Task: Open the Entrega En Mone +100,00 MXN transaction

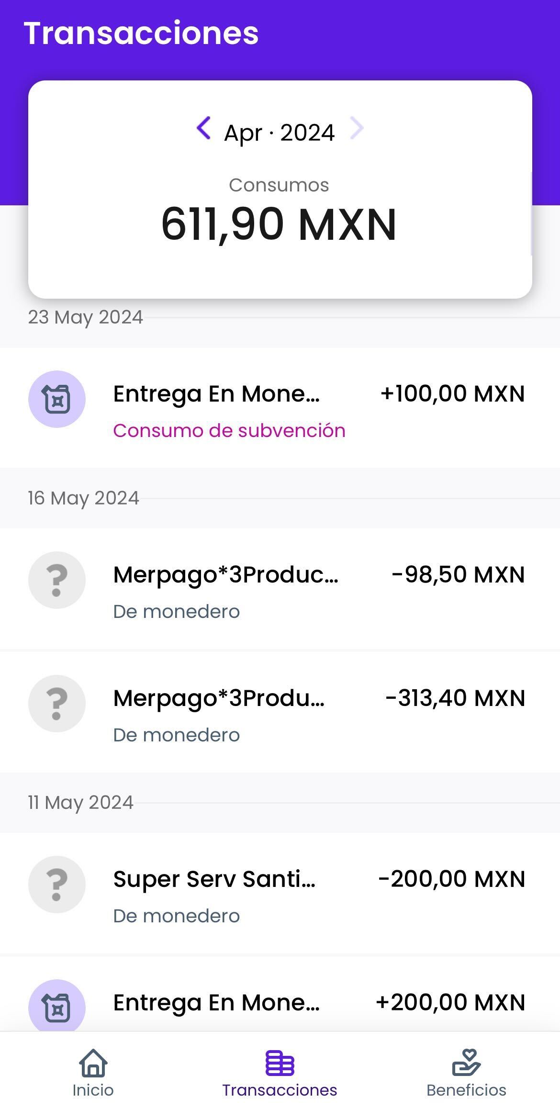Action: [x=216, y=394]
